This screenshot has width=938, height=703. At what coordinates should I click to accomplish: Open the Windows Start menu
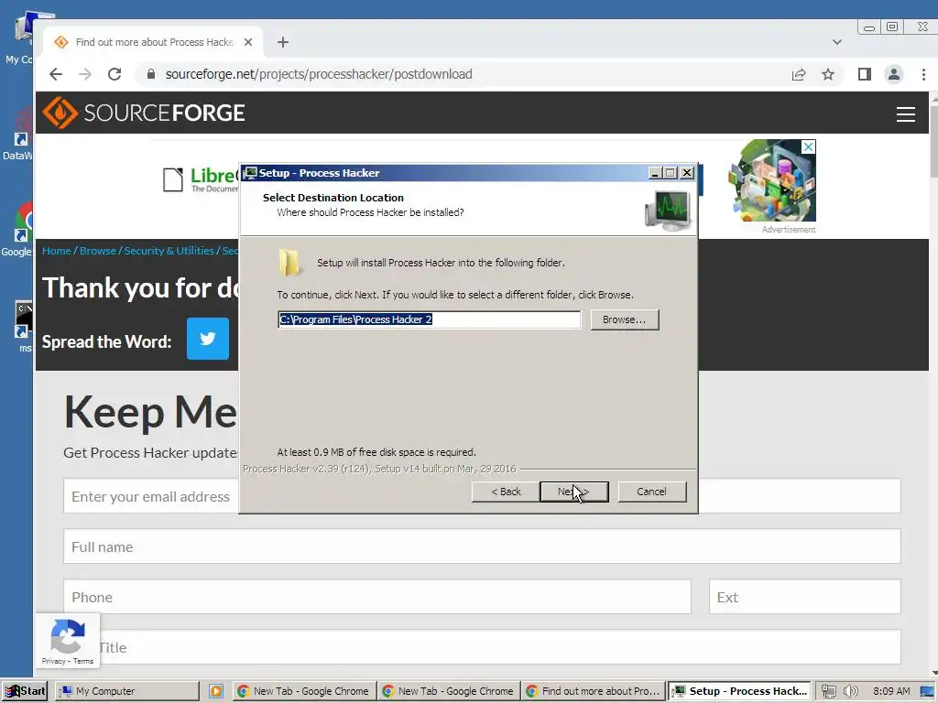(x=25, y=691)
